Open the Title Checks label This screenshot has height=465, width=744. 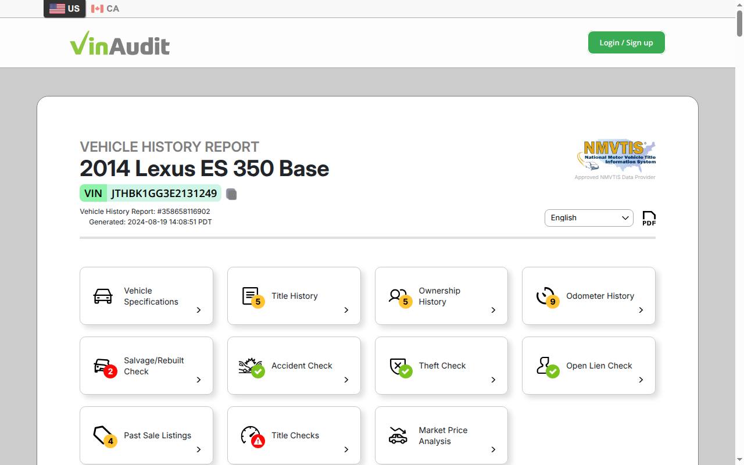[295, 435]
